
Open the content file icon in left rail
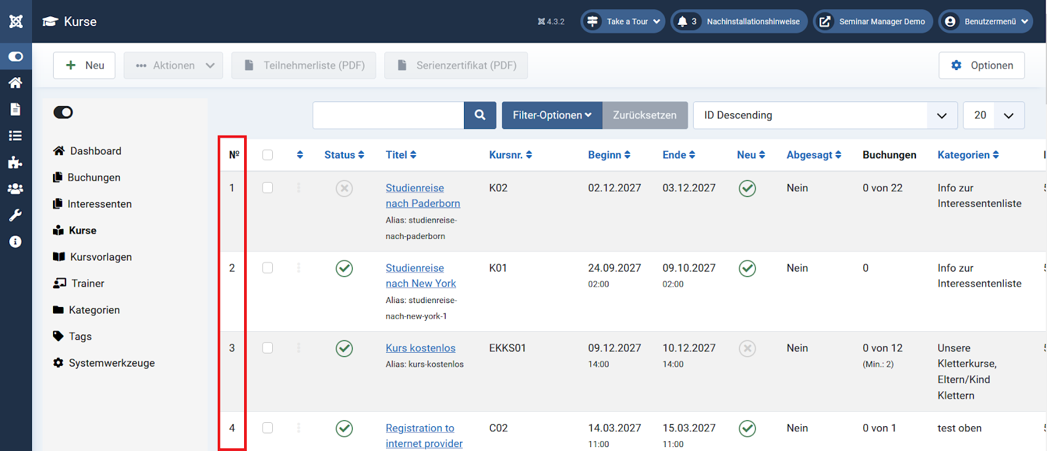tap(15, 109)
